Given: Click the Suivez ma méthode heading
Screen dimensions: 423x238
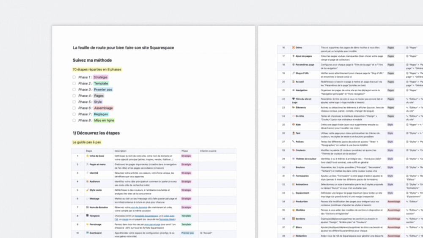Looking at the screenshot, I should tap(92, 60).
